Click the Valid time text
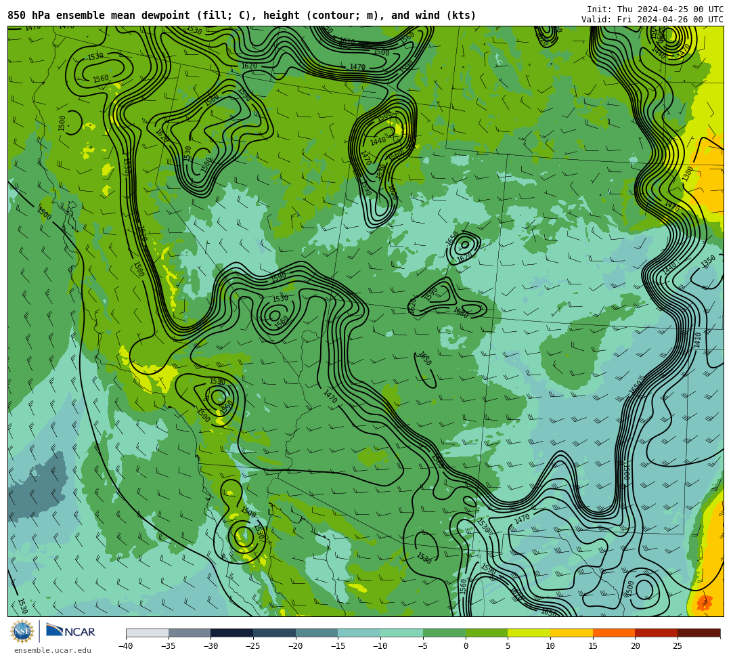The width and height of the screenshot is (731, 659). (x=652, y=20)
